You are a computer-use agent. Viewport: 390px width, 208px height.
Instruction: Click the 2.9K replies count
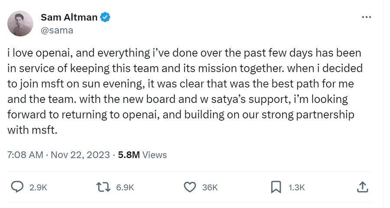click(38, 187)
